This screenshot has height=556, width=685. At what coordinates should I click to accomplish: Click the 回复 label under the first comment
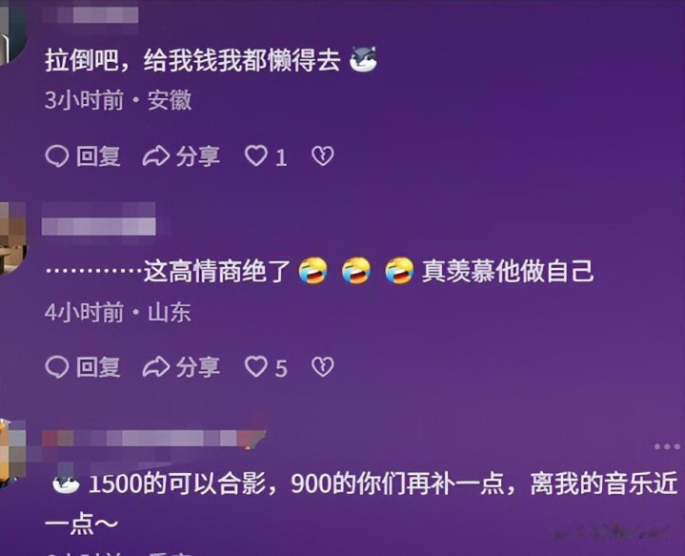pos(98,156)
